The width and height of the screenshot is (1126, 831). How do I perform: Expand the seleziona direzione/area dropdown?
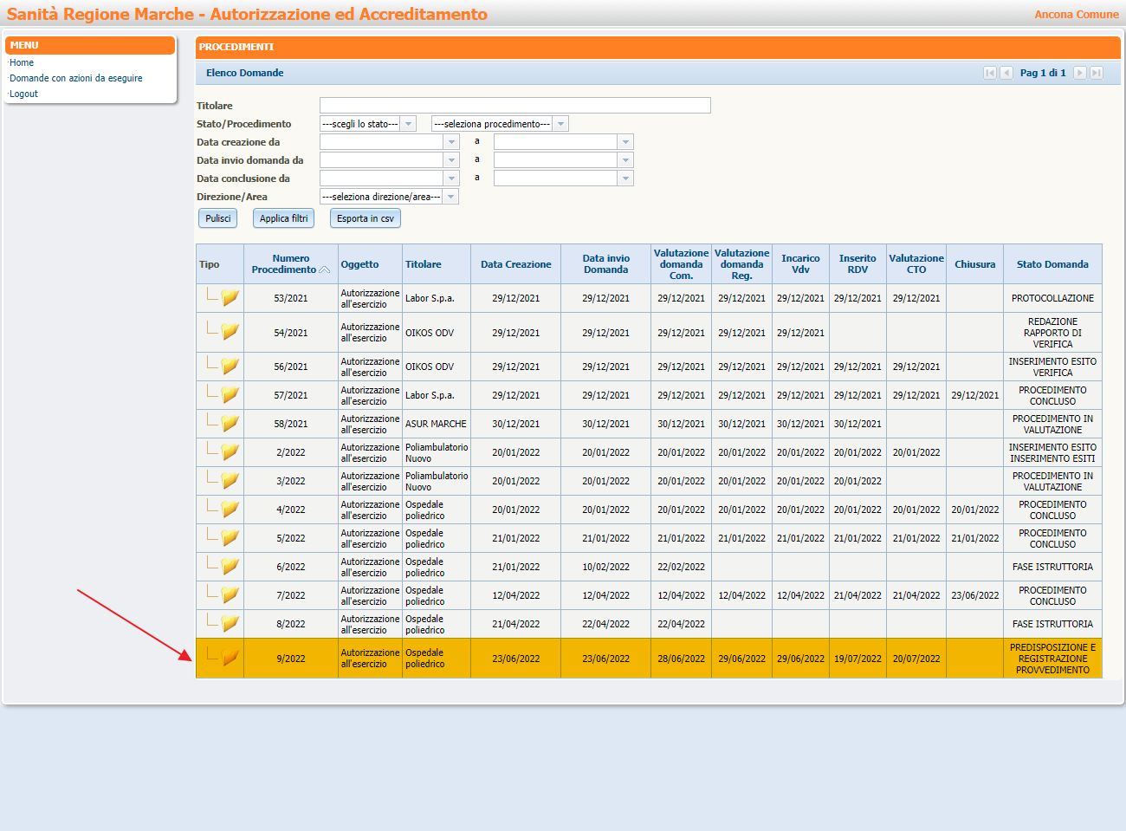[x=450, y=196]
